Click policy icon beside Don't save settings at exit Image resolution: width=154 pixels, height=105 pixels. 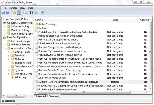click(36, 78)
